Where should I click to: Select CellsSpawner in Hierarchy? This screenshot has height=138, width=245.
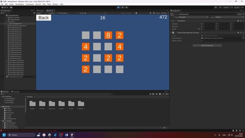[17, 24]
